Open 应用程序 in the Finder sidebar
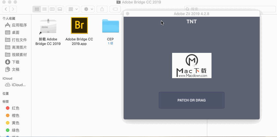 click(16, 25)
